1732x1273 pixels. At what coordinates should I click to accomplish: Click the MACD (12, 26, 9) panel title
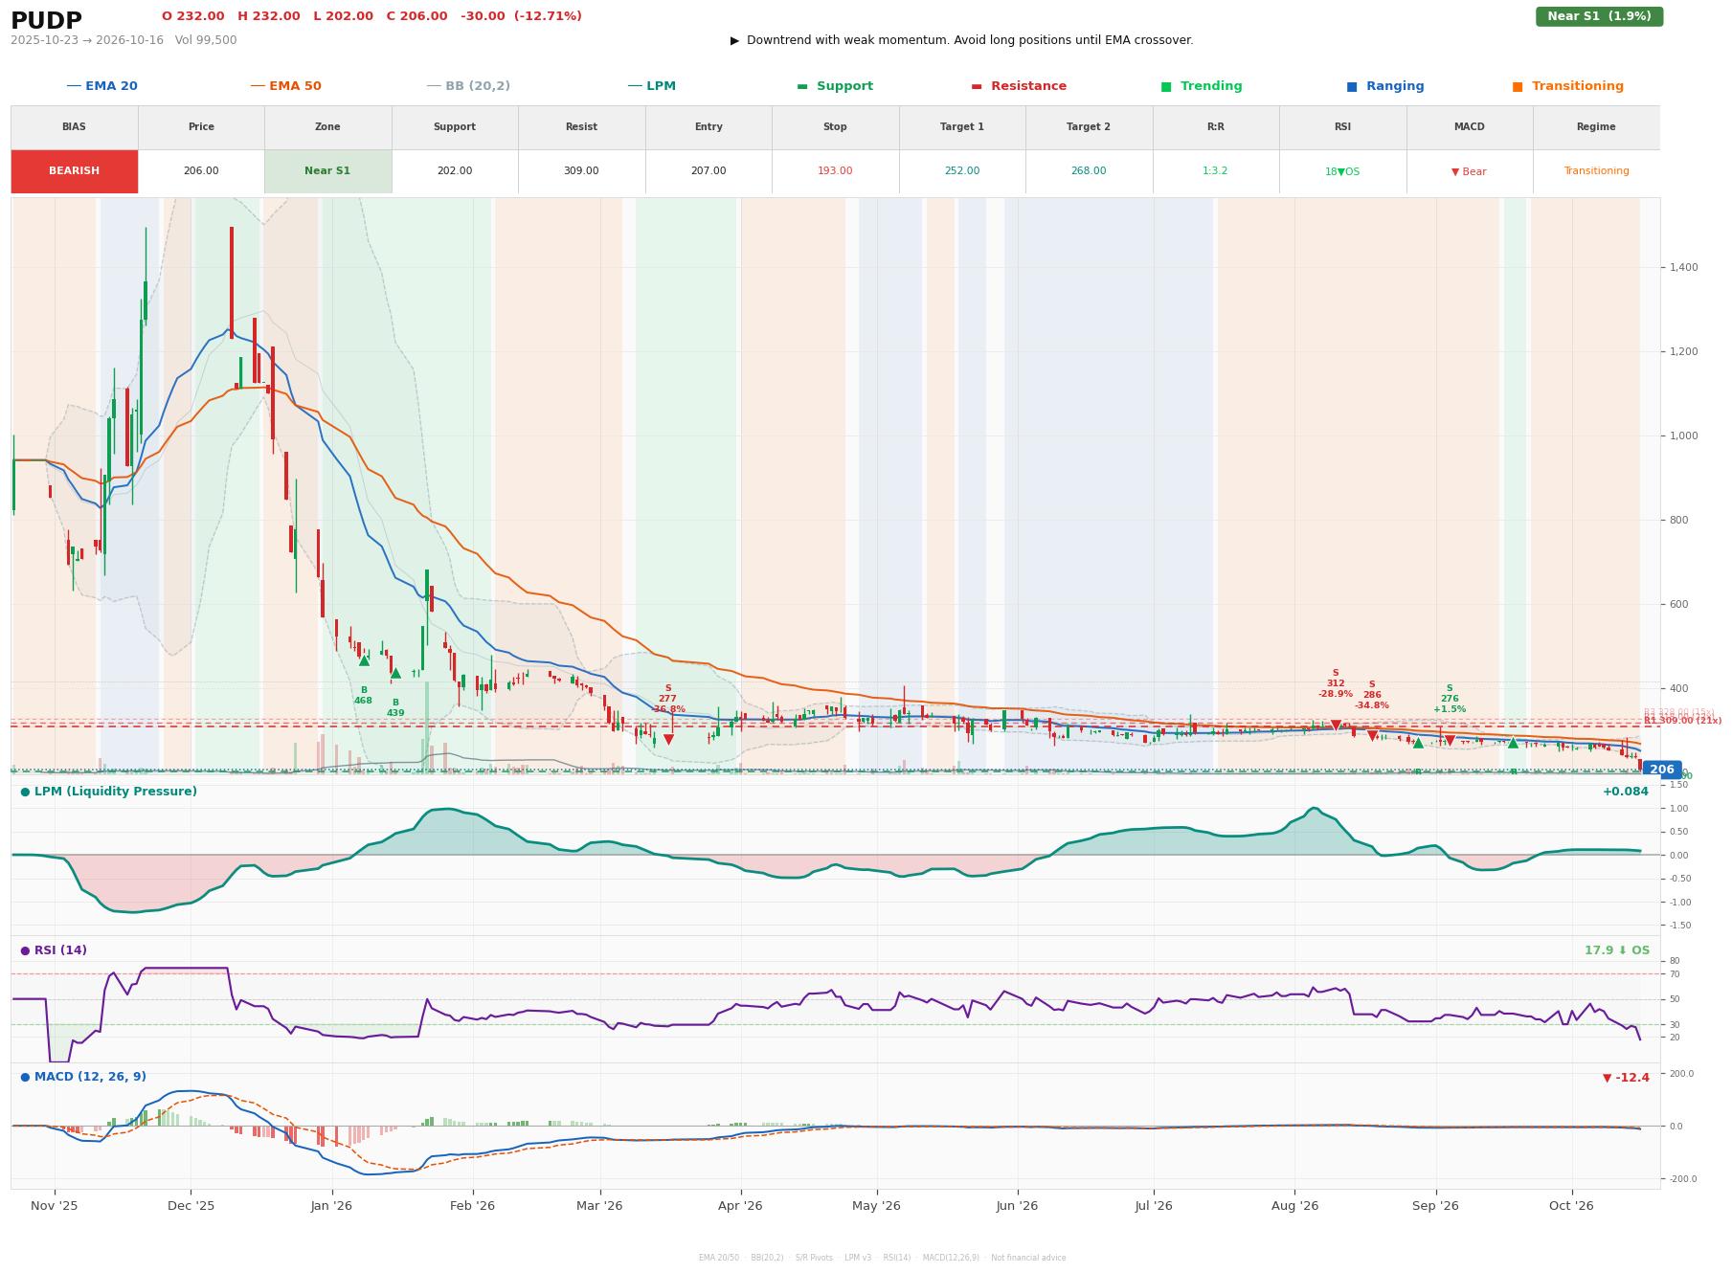[x=83, y=1077]
